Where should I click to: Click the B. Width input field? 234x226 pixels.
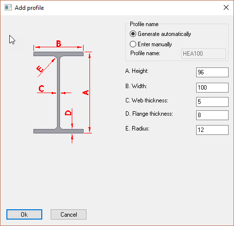click(212, 88)
